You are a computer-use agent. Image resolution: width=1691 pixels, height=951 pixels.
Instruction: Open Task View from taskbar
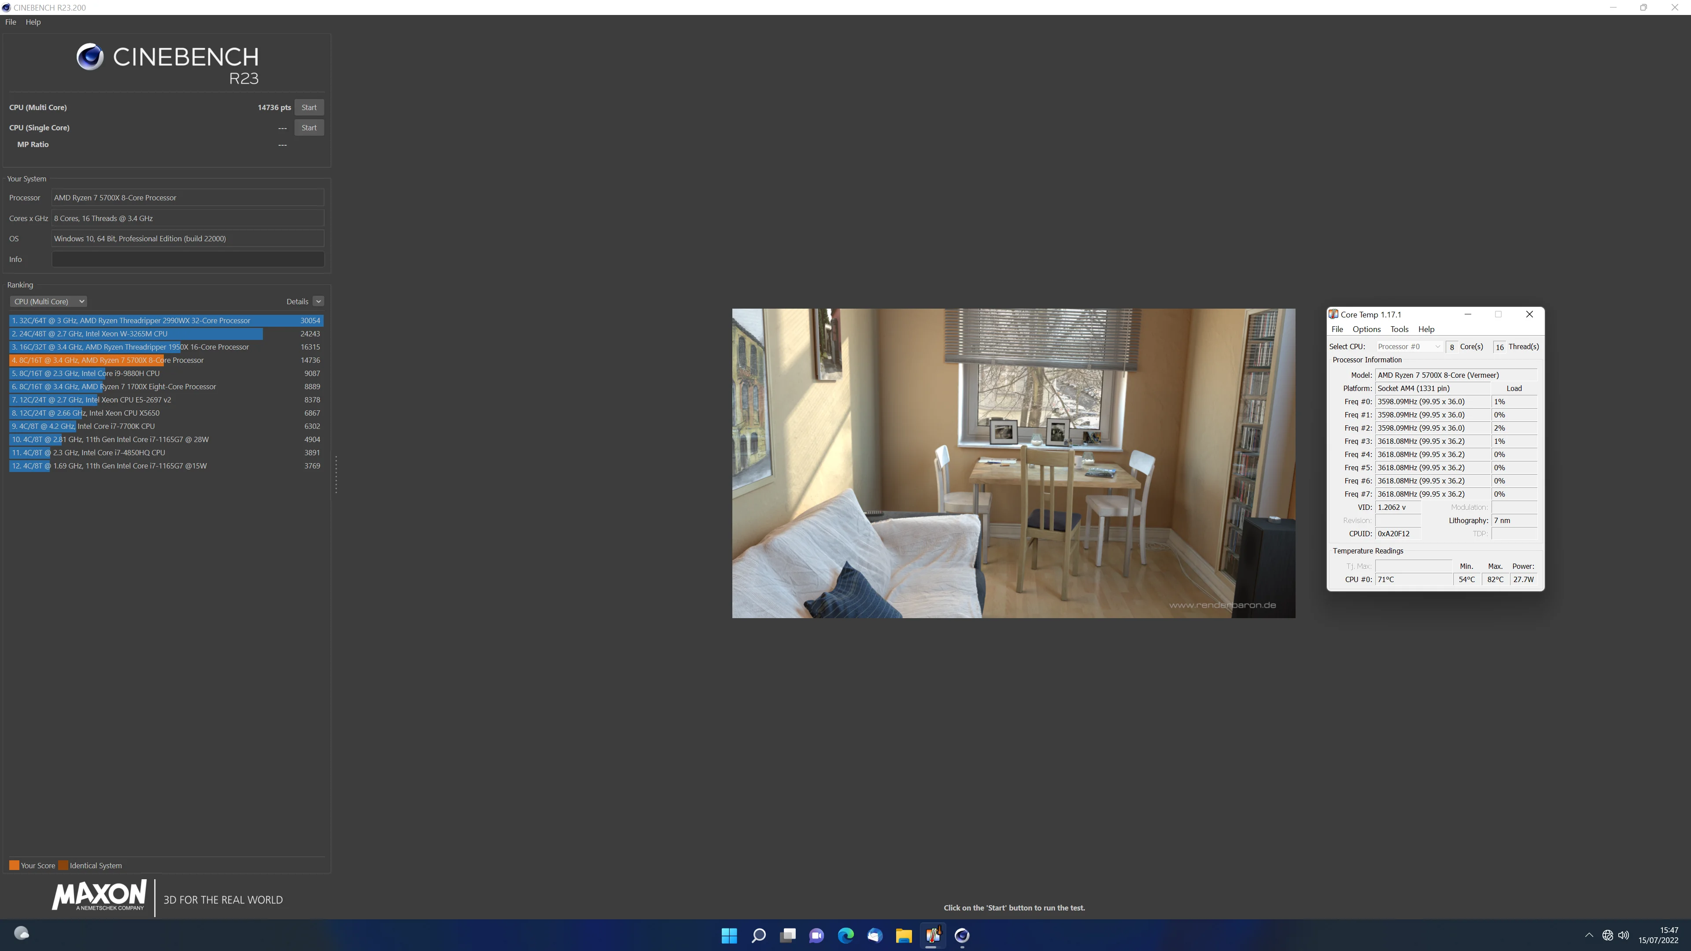pyautogui.click(x=788, y=935)
